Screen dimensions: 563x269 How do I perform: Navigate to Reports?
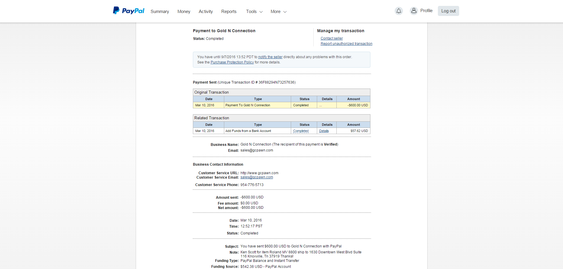tap(229, 12)
